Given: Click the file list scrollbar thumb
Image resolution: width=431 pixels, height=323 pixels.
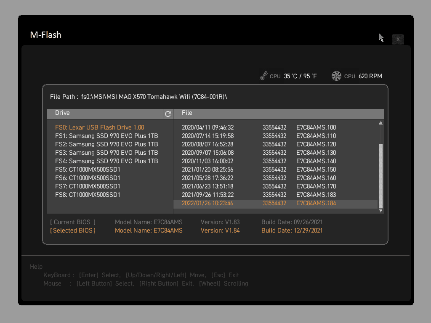Looking at the screenshot, I should 380,175.
